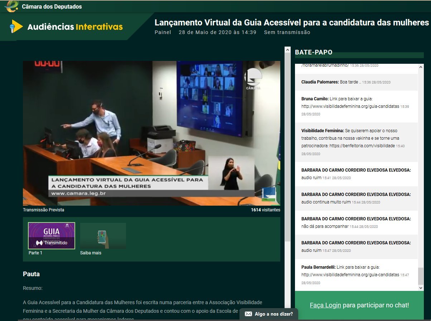Viewport: 431px width, 321px height.
Task: Click the 'BATE-PAPO' heading
Action: click(x=314, y=53)
